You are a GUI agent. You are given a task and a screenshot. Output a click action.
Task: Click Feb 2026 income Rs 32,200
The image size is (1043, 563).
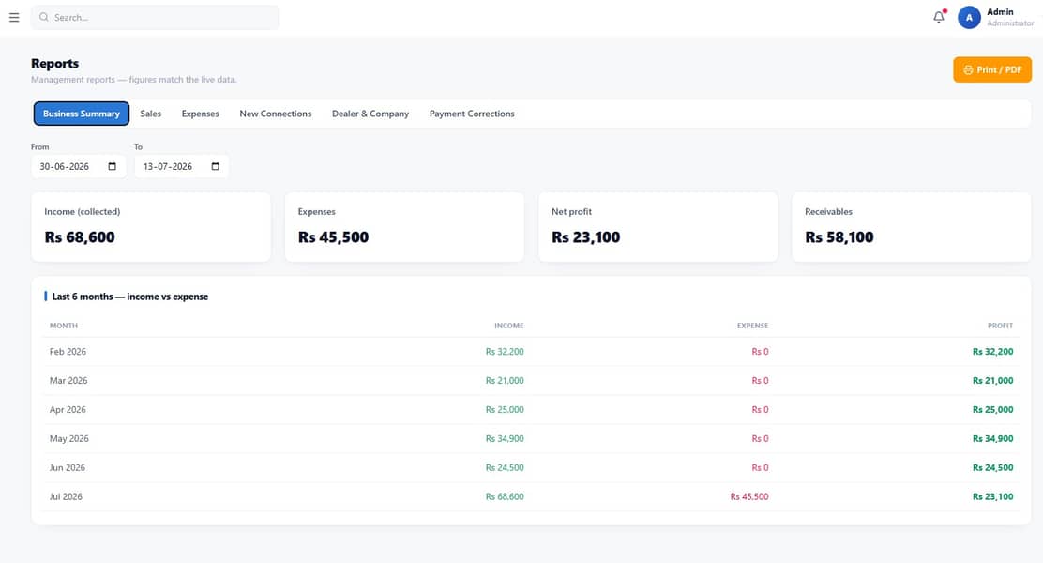(505, 352)
